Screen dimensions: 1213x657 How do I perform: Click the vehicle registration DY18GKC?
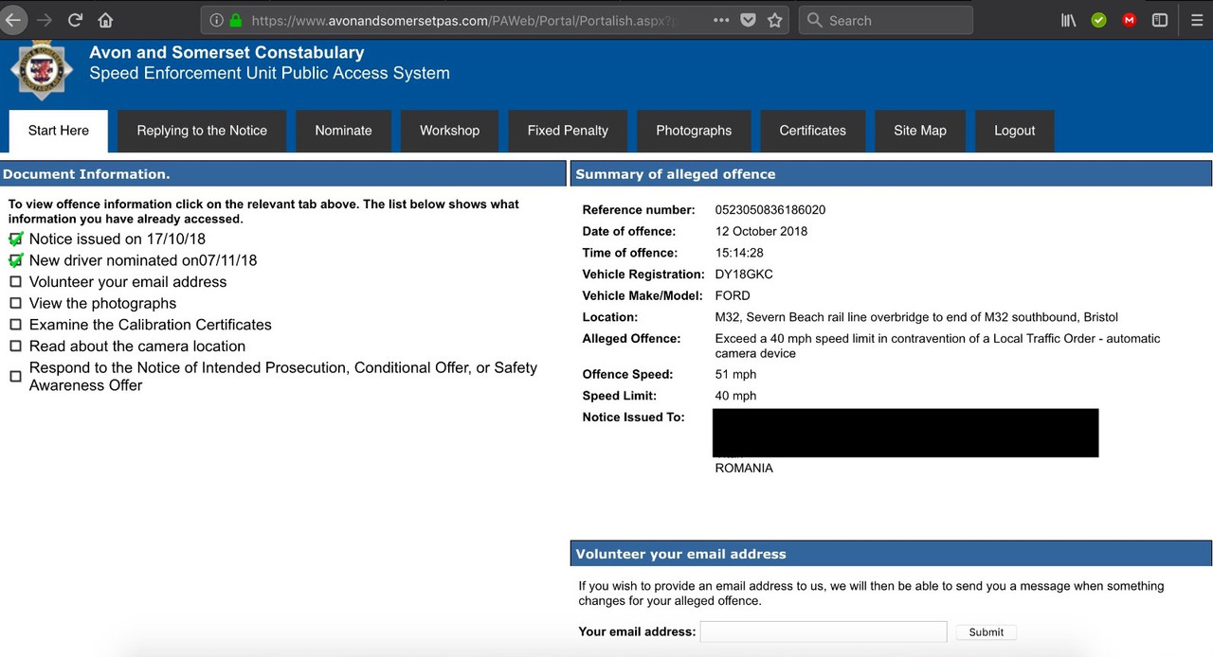click(744, 275)
